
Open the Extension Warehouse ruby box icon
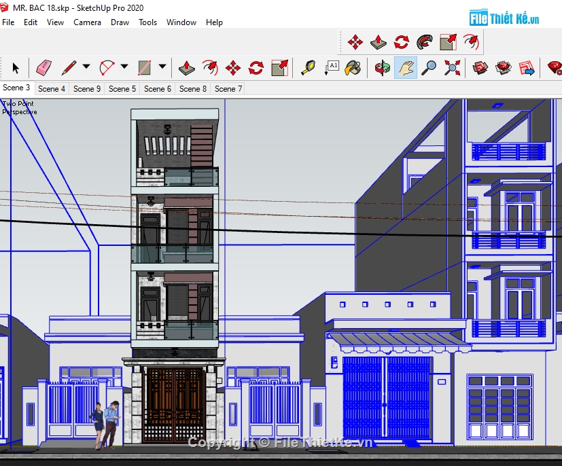tap(504, 68)
